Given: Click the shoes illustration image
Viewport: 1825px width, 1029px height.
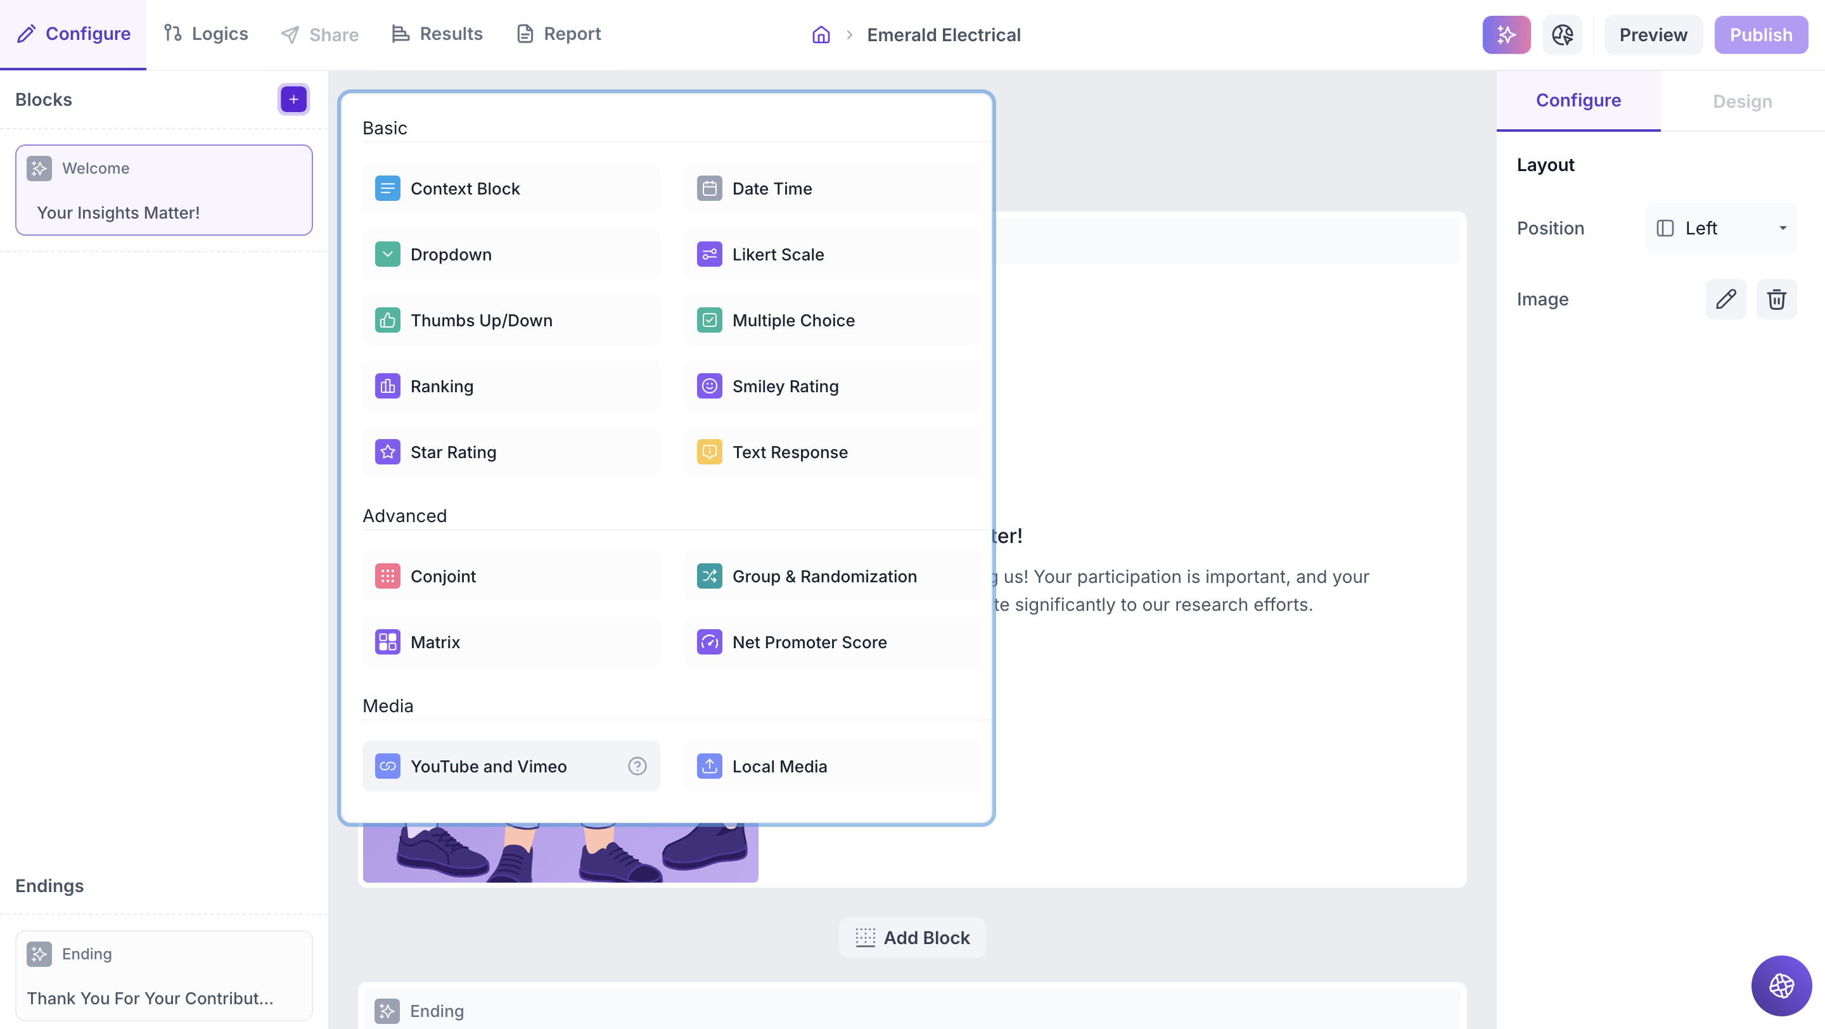Looking at the screenshot, I should (x=560, y=853).
